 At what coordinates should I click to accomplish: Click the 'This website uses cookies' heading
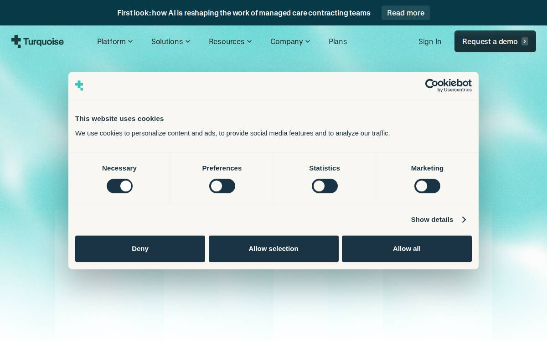coord(119,118)
